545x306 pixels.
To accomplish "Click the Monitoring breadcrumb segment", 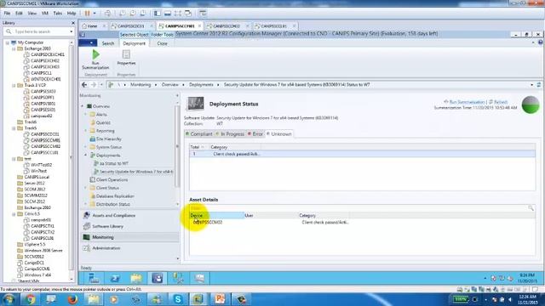I will coord(141,85).
